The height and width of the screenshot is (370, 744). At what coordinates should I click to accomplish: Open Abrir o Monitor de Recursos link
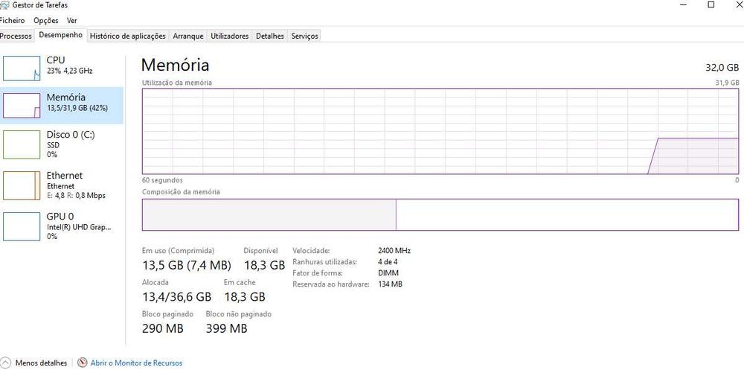(136, 363)
